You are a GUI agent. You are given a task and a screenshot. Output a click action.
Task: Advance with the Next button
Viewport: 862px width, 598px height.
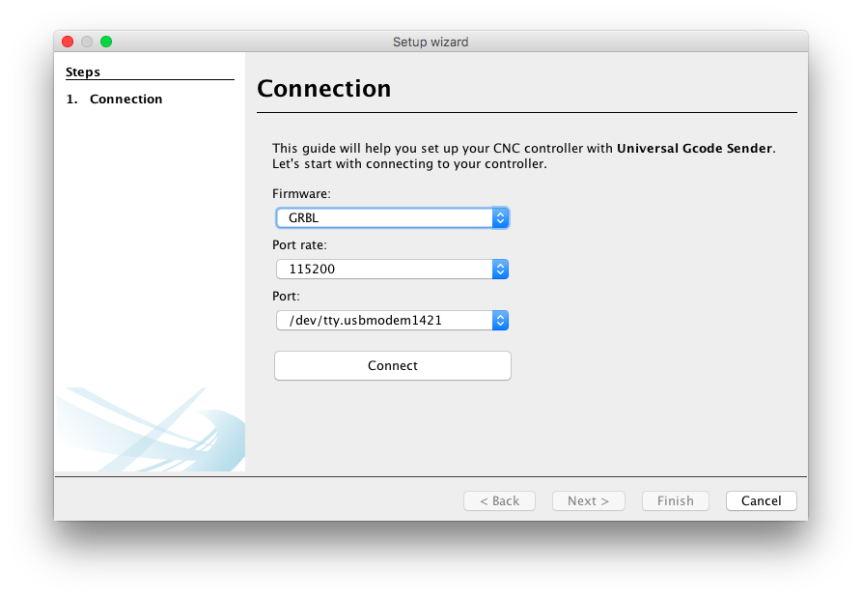click(x=588, y=500)
